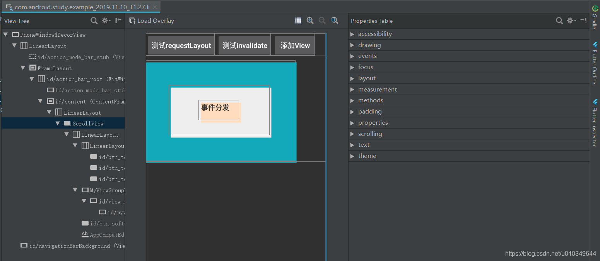
Task: Expand the events properties group
Action: click(352, 56)
